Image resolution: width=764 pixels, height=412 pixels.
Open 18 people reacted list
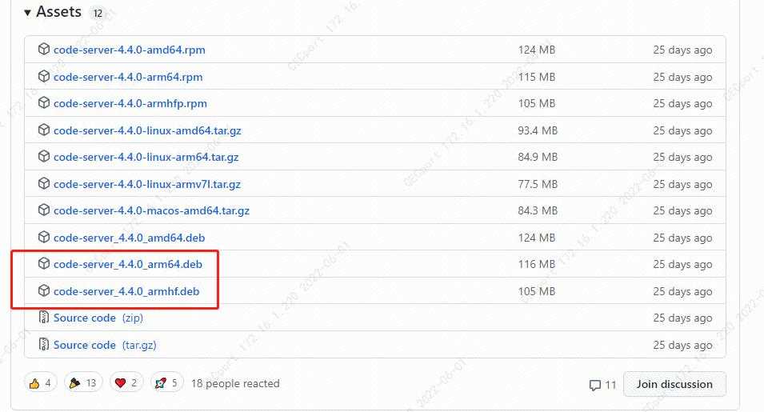(235, 383)
